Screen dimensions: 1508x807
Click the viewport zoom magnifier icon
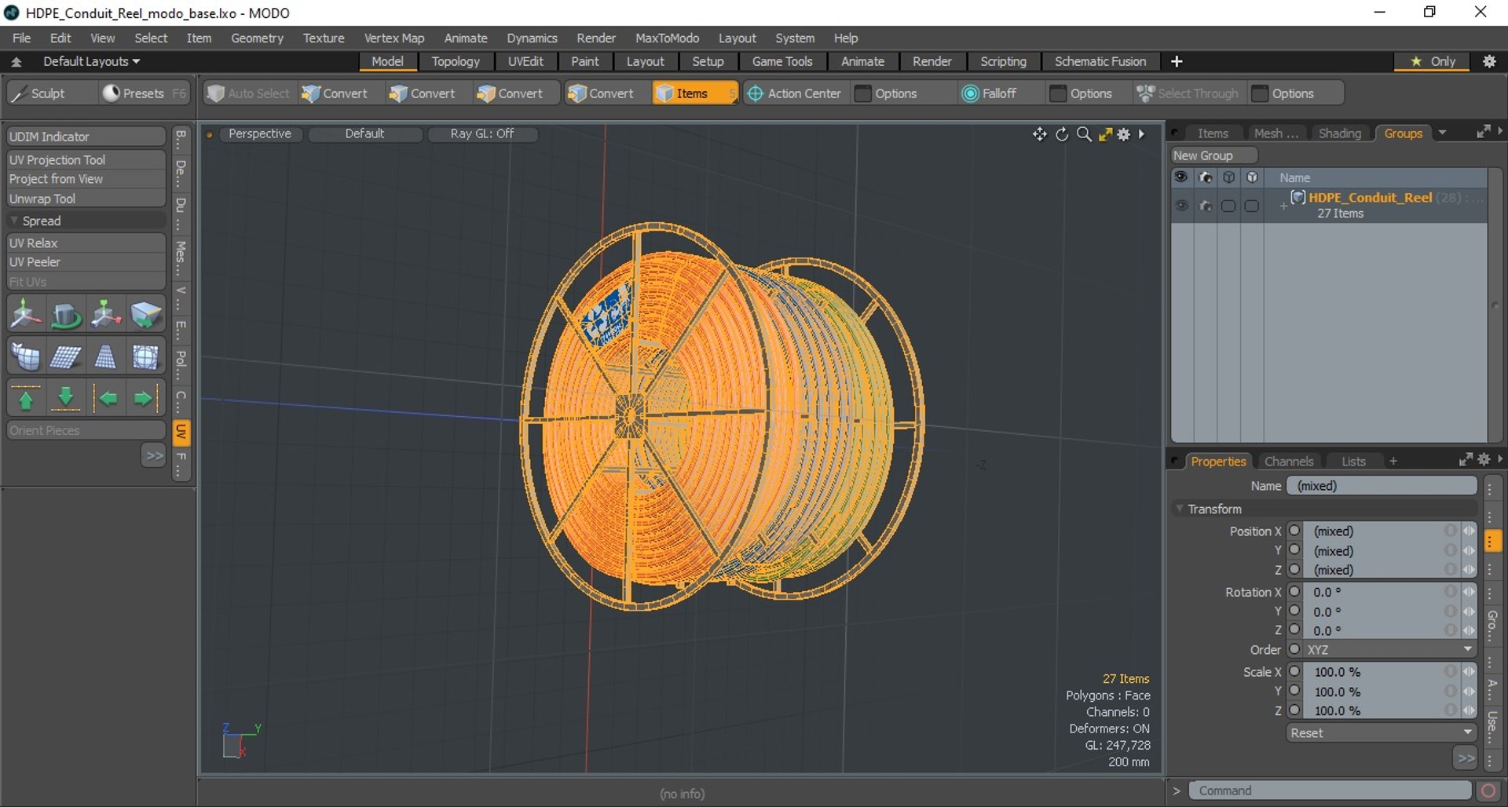[1084, 134]
